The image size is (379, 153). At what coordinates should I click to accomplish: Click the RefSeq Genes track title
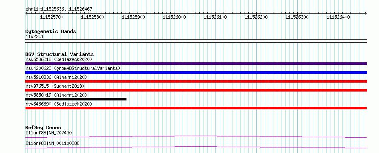point(43,128)
